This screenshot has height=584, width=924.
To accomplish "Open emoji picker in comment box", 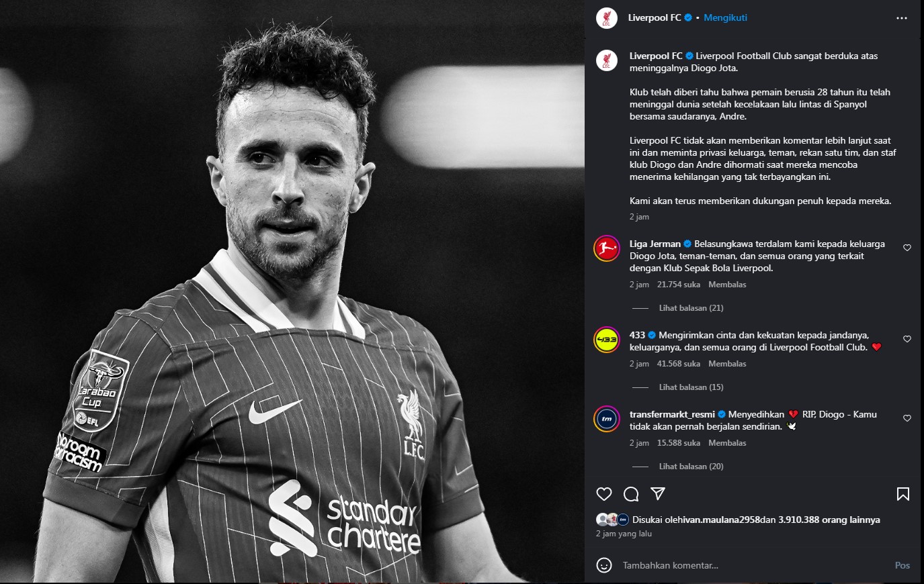I will 604,565.
